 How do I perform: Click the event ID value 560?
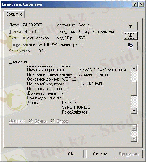tap(82, 38)
